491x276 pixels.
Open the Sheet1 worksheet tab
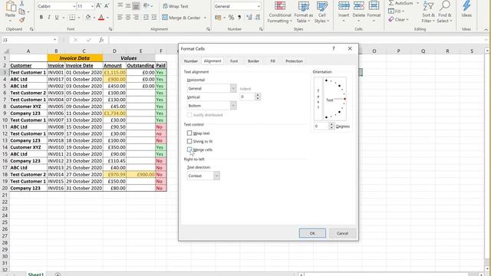[36, 274]
